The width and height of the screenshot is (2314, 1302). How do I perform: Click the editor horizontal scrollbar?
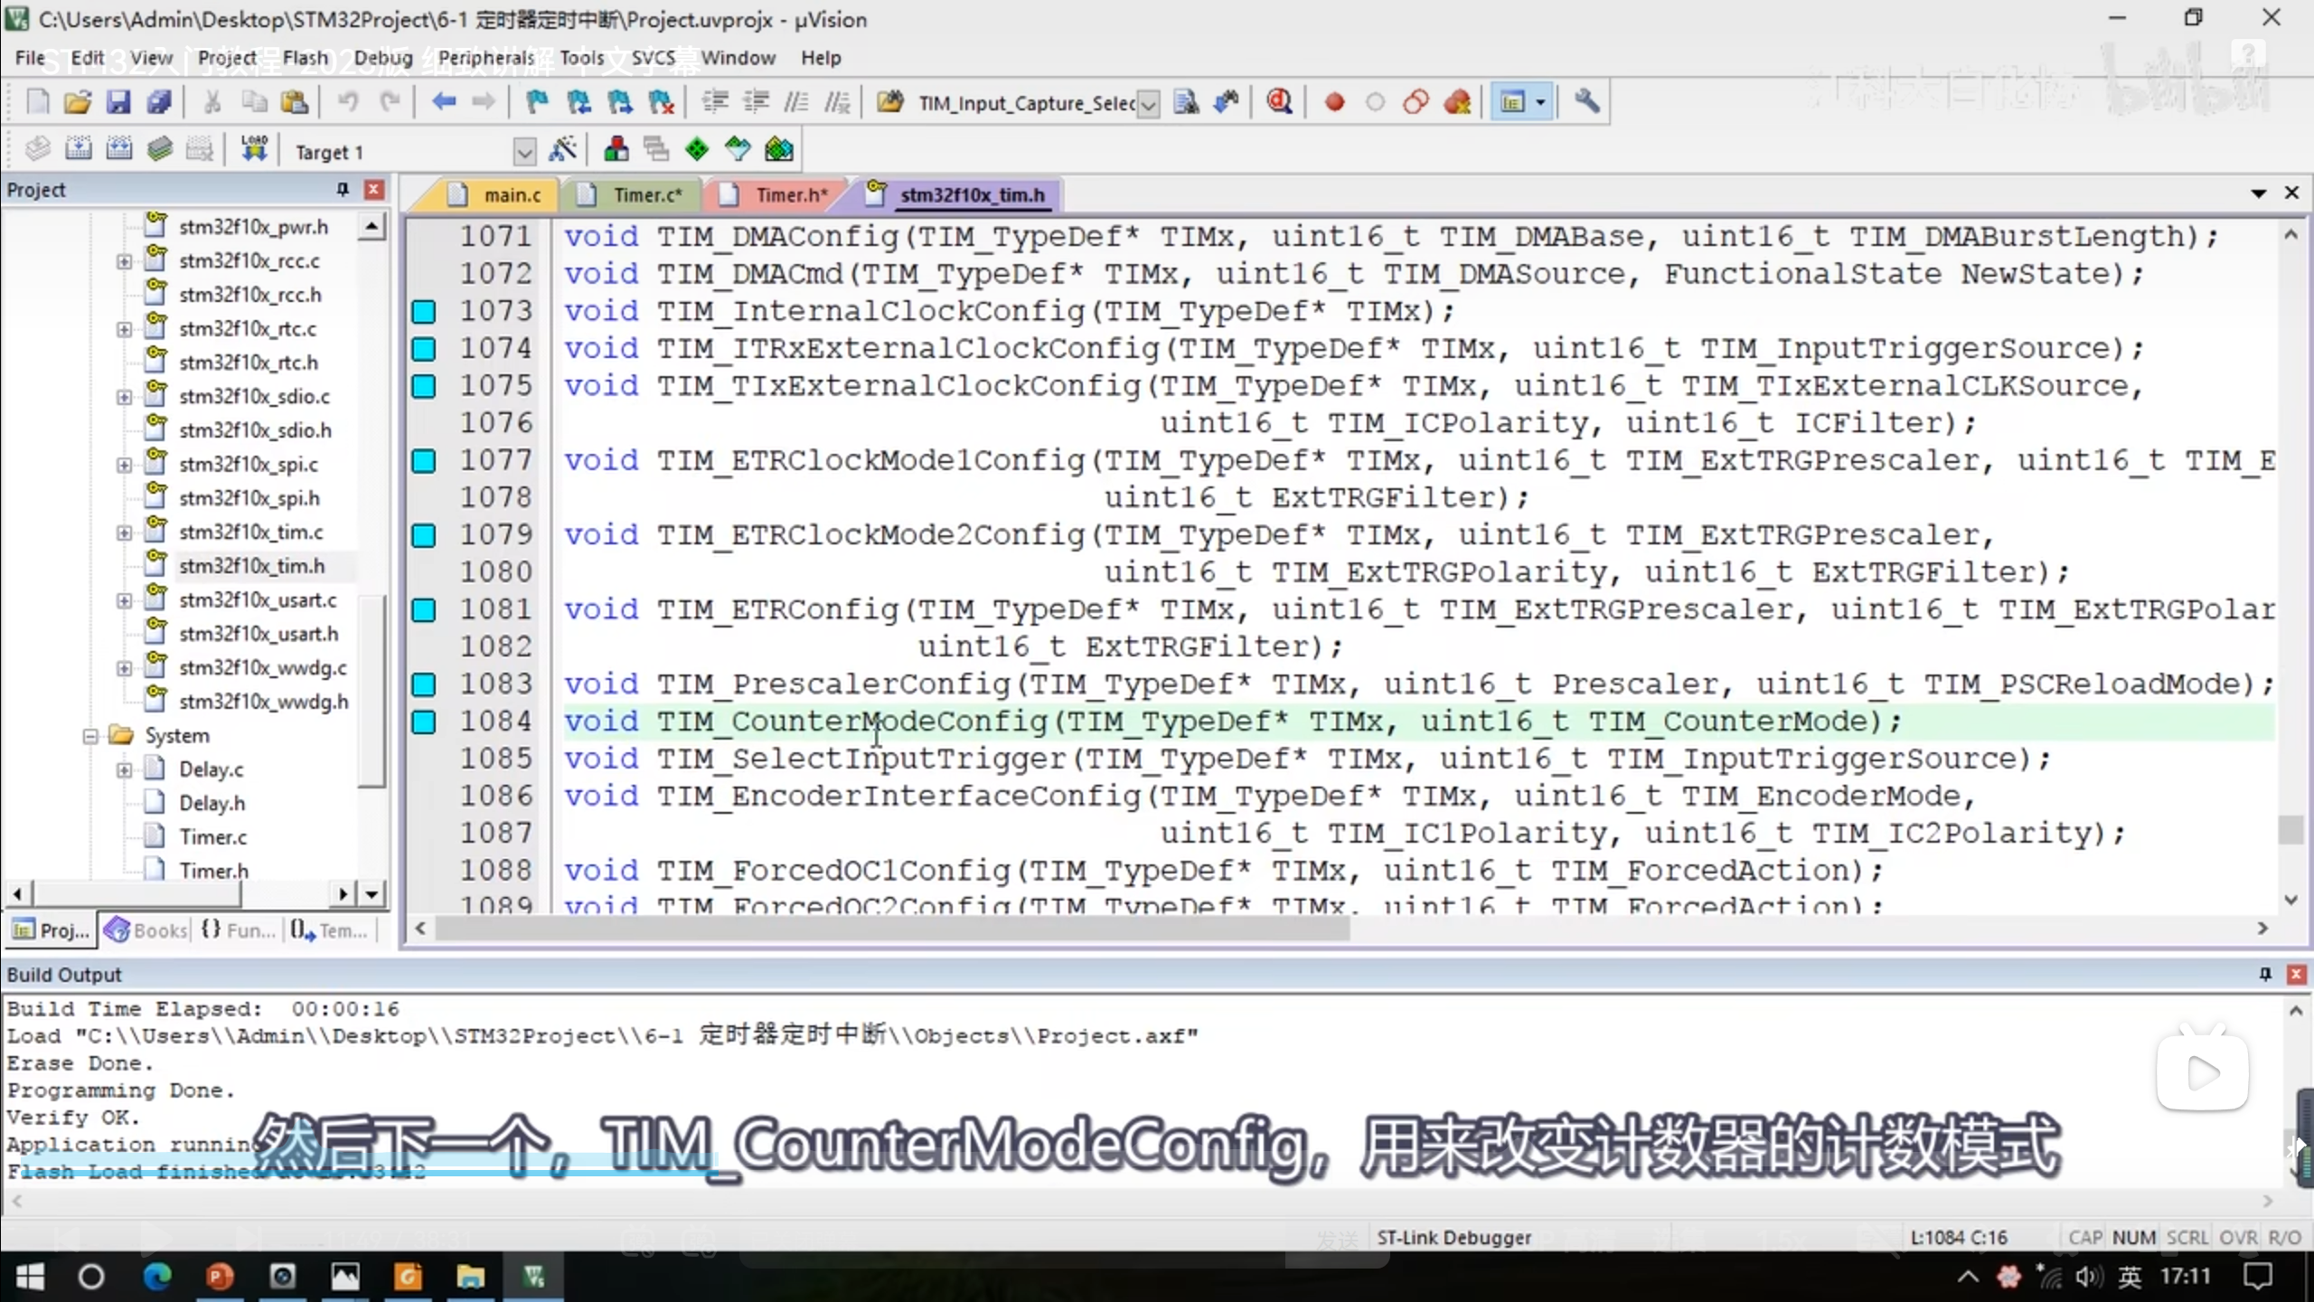click(891, 929)
